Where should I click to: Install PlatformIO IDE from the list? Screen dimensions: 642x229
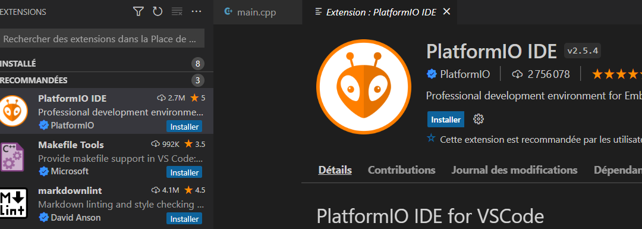coord(184,127)
